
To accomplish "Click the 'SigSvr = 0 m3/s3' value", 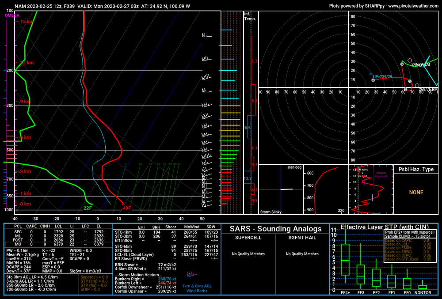I will pyautogui.click(x=85, y=271).
